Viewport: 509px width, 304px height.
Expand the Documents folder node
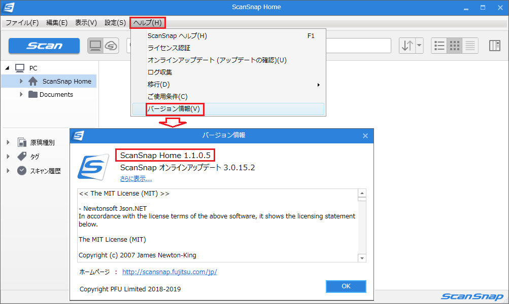click(x=21, y=94)
